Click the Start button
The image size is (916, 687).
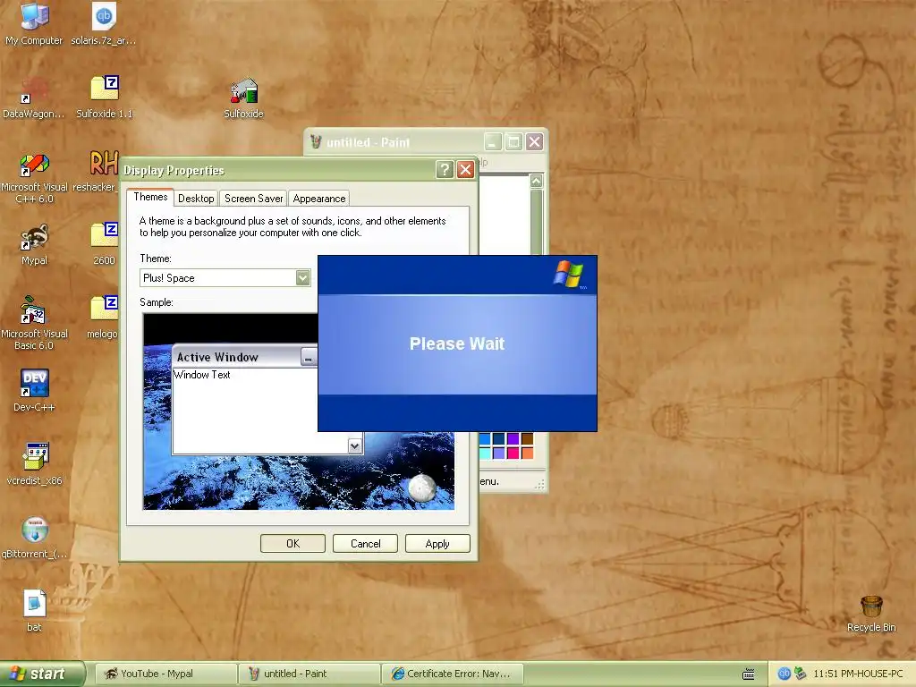click(42, 674)
